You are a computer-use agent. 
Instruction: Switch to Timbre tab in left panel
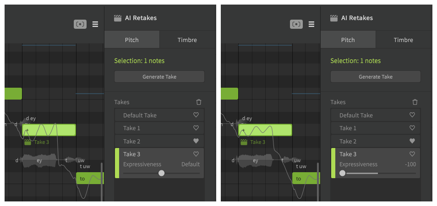tap(187, 40)
